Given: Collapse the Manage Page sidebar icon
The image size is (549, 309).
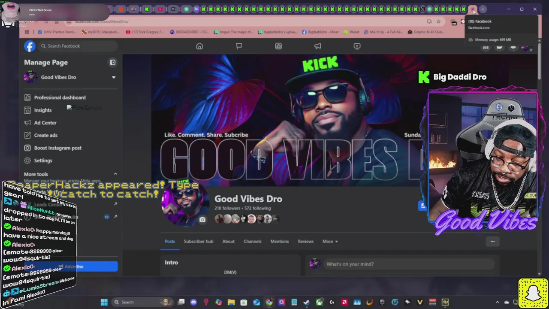Looking at the screenshot, I should (112, 63).
